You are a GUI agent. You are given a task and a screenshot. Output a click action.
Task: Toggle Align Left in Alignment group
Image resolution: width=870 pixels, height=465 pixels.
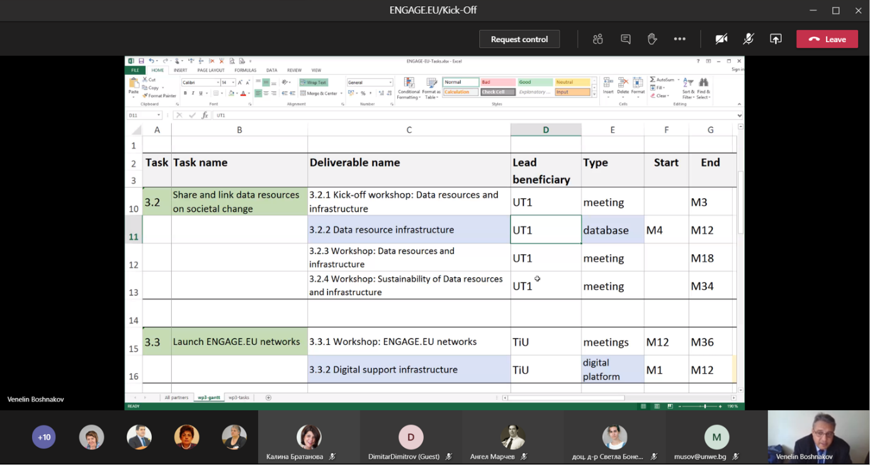[258, 93]
